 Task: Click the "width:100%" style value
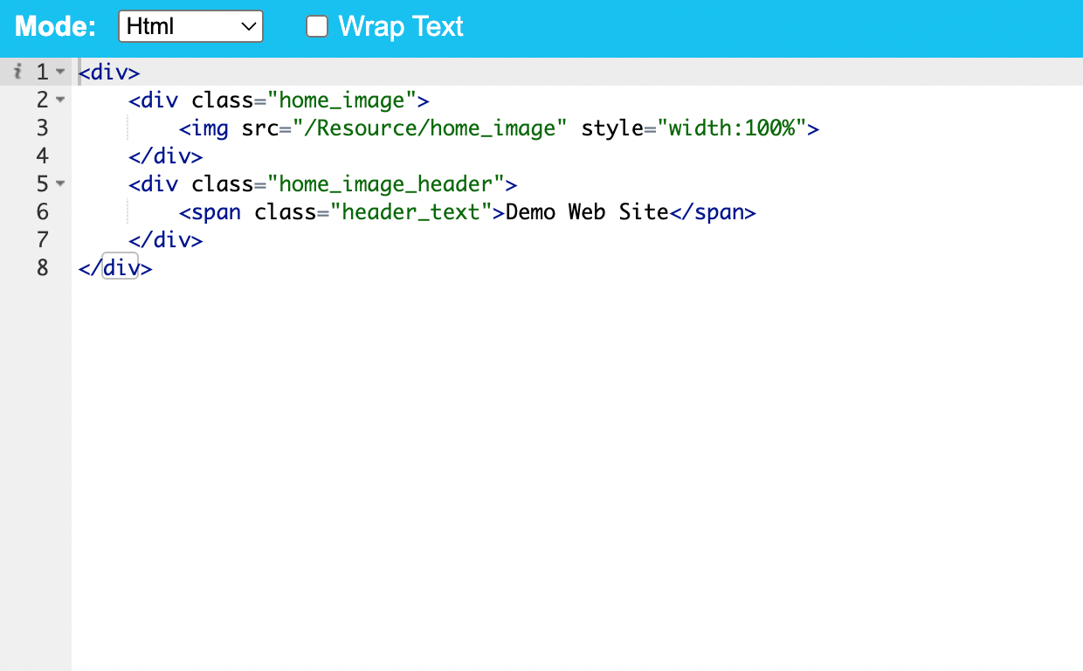(731, 128)
